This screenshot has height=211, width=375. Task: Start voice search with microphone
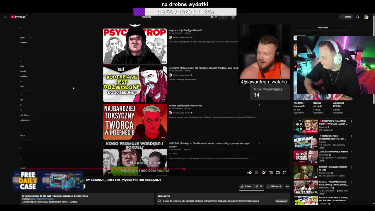pos(233,17)
